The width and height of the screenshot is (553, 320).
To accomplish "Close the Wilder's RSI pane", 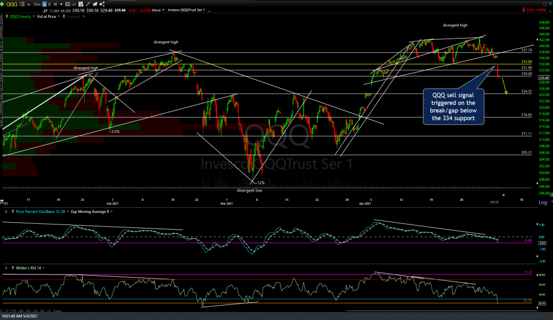I will click(6, 268).
